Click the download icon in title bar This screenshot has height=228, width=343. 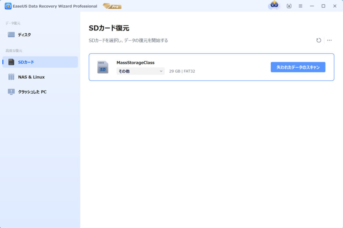[x=289, y=6]
